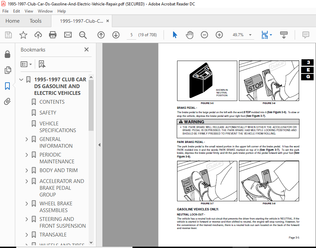Close the 1995-1997-Club-C document tab
The image size is (316, 248).
[107, 21]
